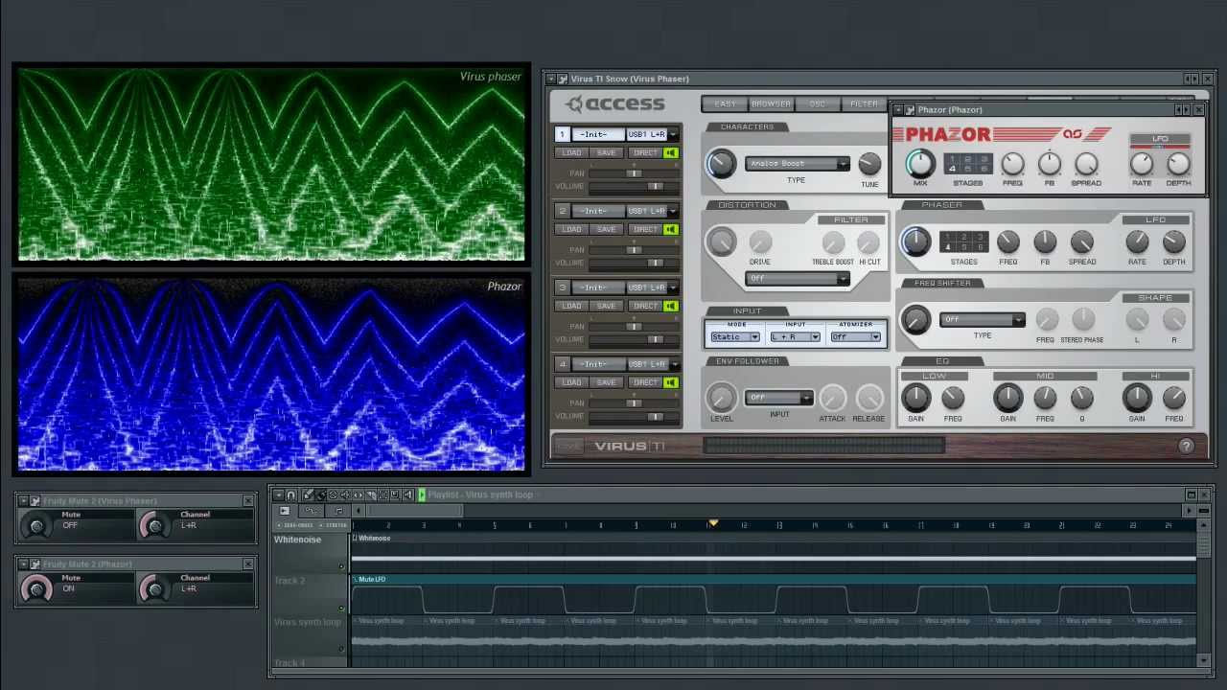The width and height of the screenshot is (1227, 690).
Task: Click the Fruity Mute 2 (Virus Phaser) Channel knob
Action: click(x=153, y=524)
